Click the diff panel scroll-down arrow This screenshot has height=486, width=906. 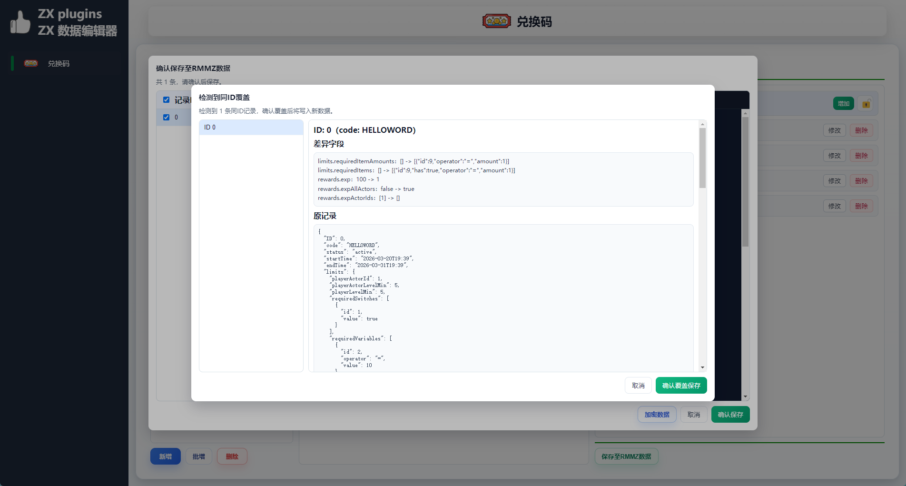tap(702, 367)
